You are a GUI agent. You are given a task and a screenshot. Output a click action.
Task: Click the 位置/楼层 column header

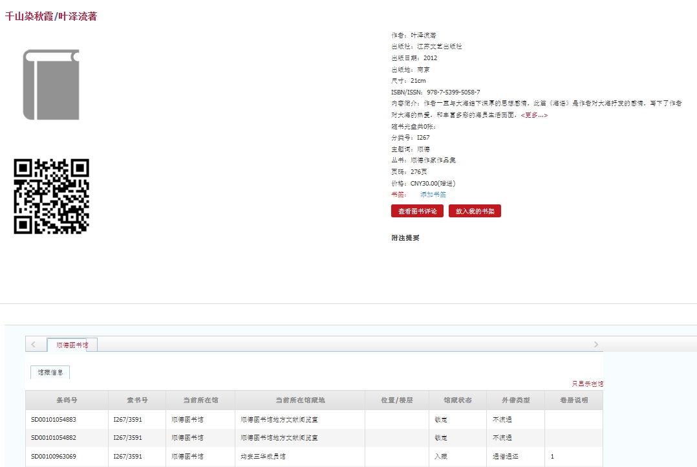397,400
